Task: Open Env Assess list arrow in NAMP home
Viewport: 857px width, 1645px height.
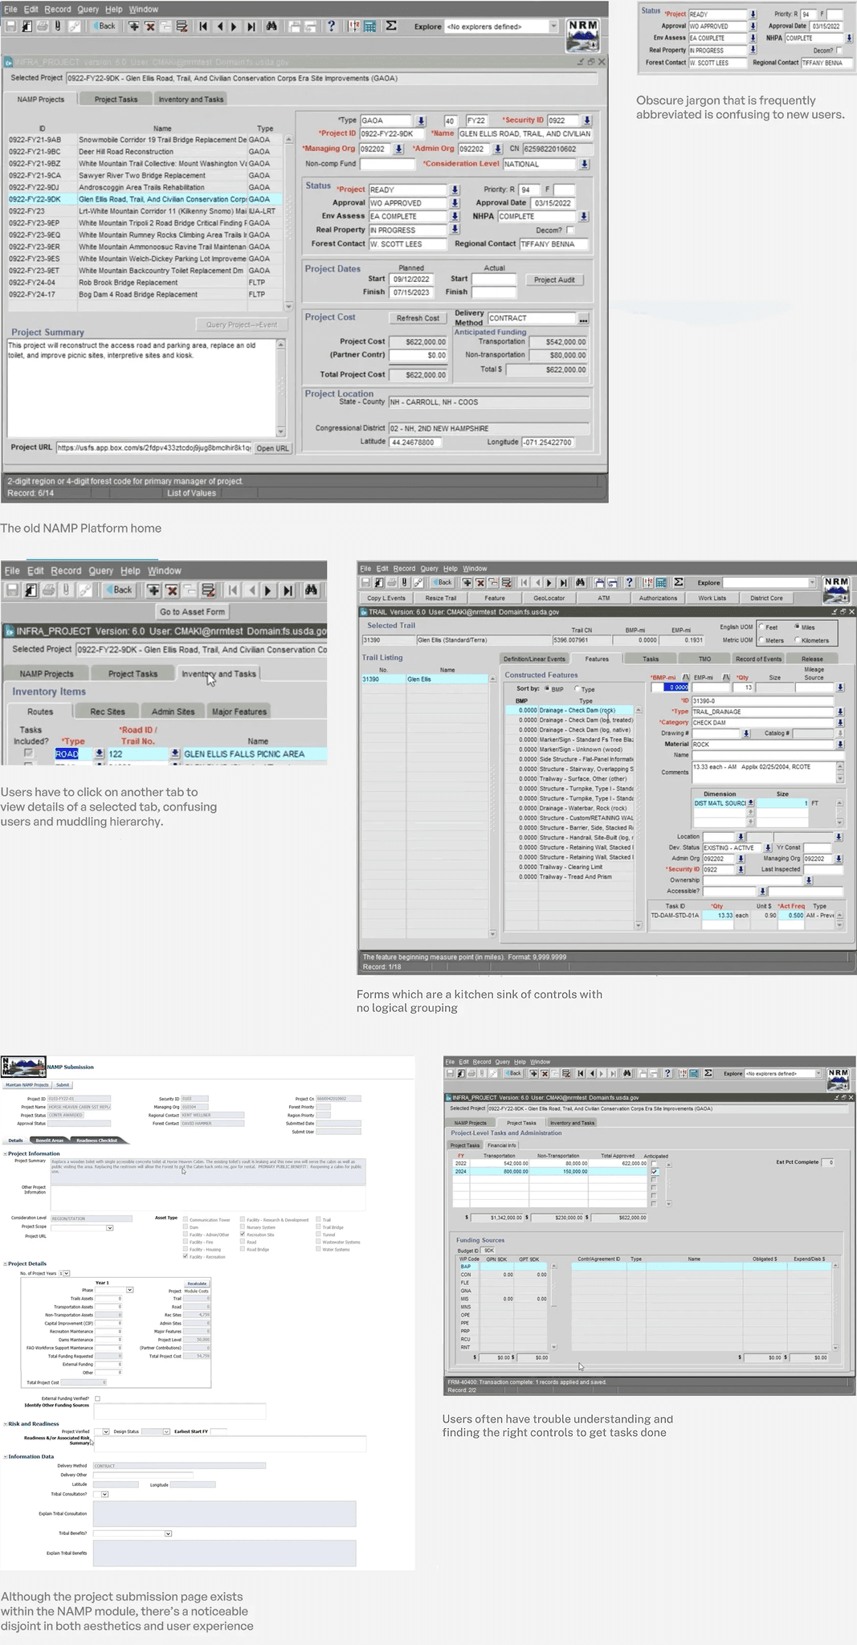Action: [x=455, y=217]
